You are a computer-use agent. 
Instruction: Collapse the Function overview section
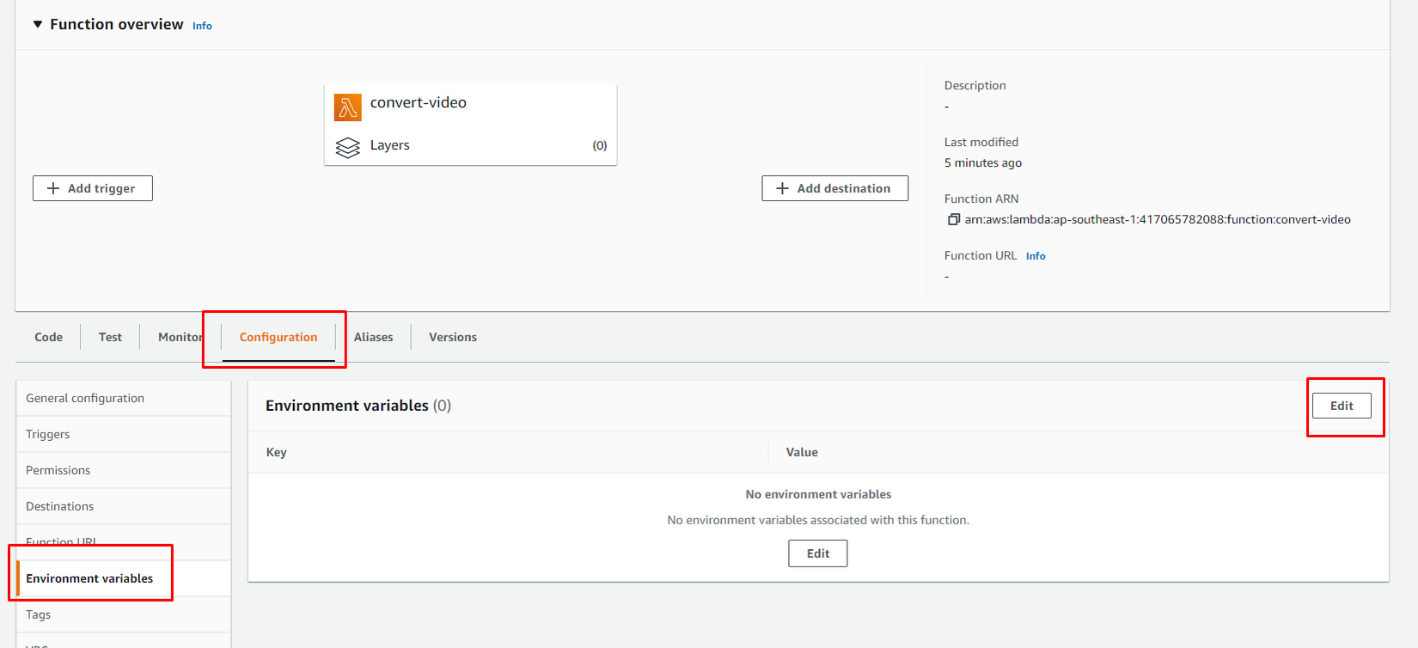click(x=38, y=24)
